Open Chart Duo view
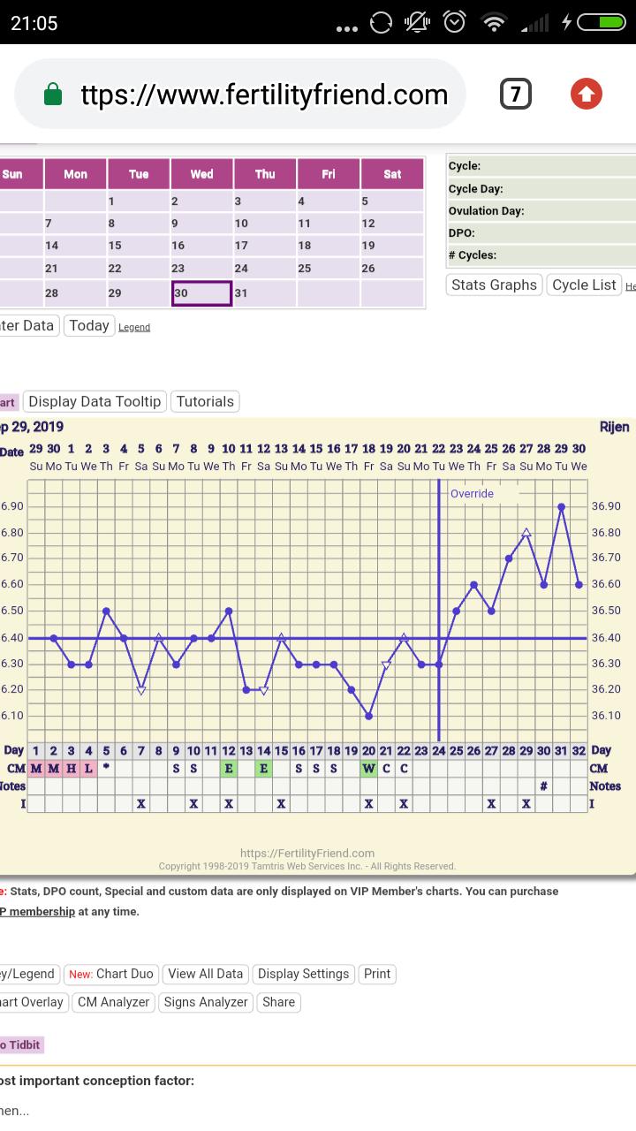Screen dimensions: 636x1131 (111, 974)
